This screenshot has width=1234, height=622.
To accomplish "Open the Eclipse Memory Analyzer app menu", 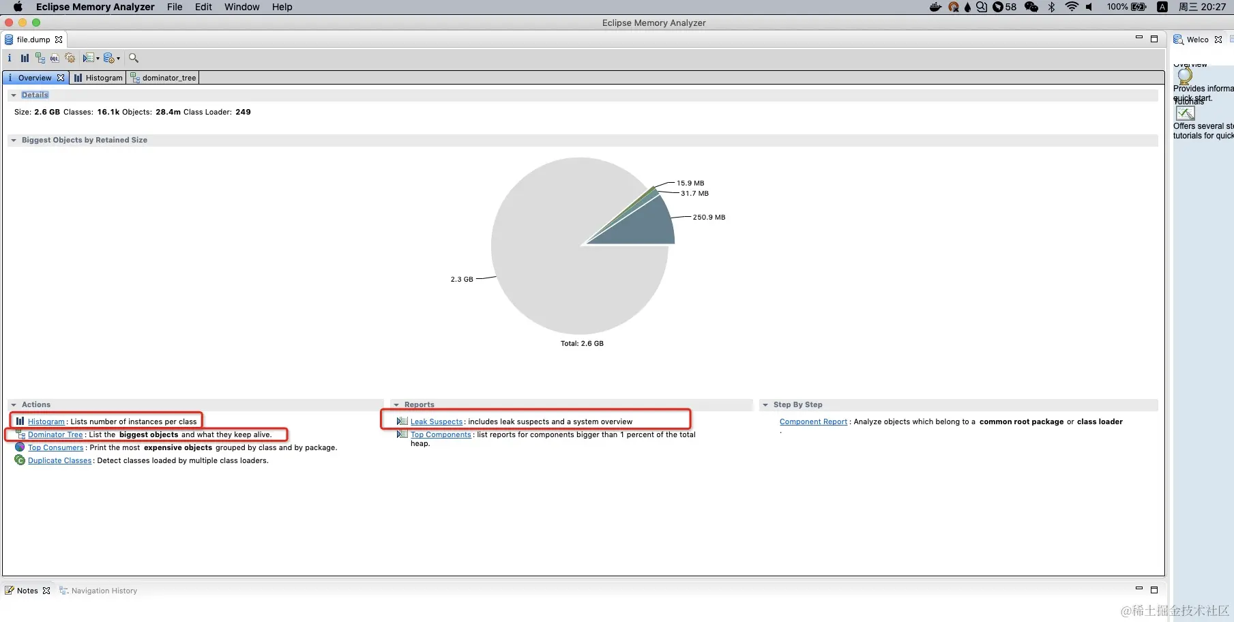I will click(x=96, y=7).
